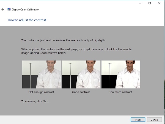Select the Not enough contrast sample image

click(42, 74)
